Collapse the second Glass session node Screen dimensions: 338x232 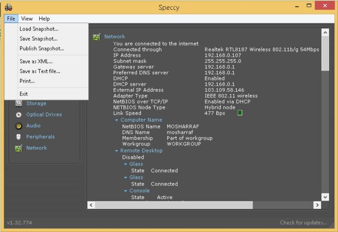(x=125, y=177)
